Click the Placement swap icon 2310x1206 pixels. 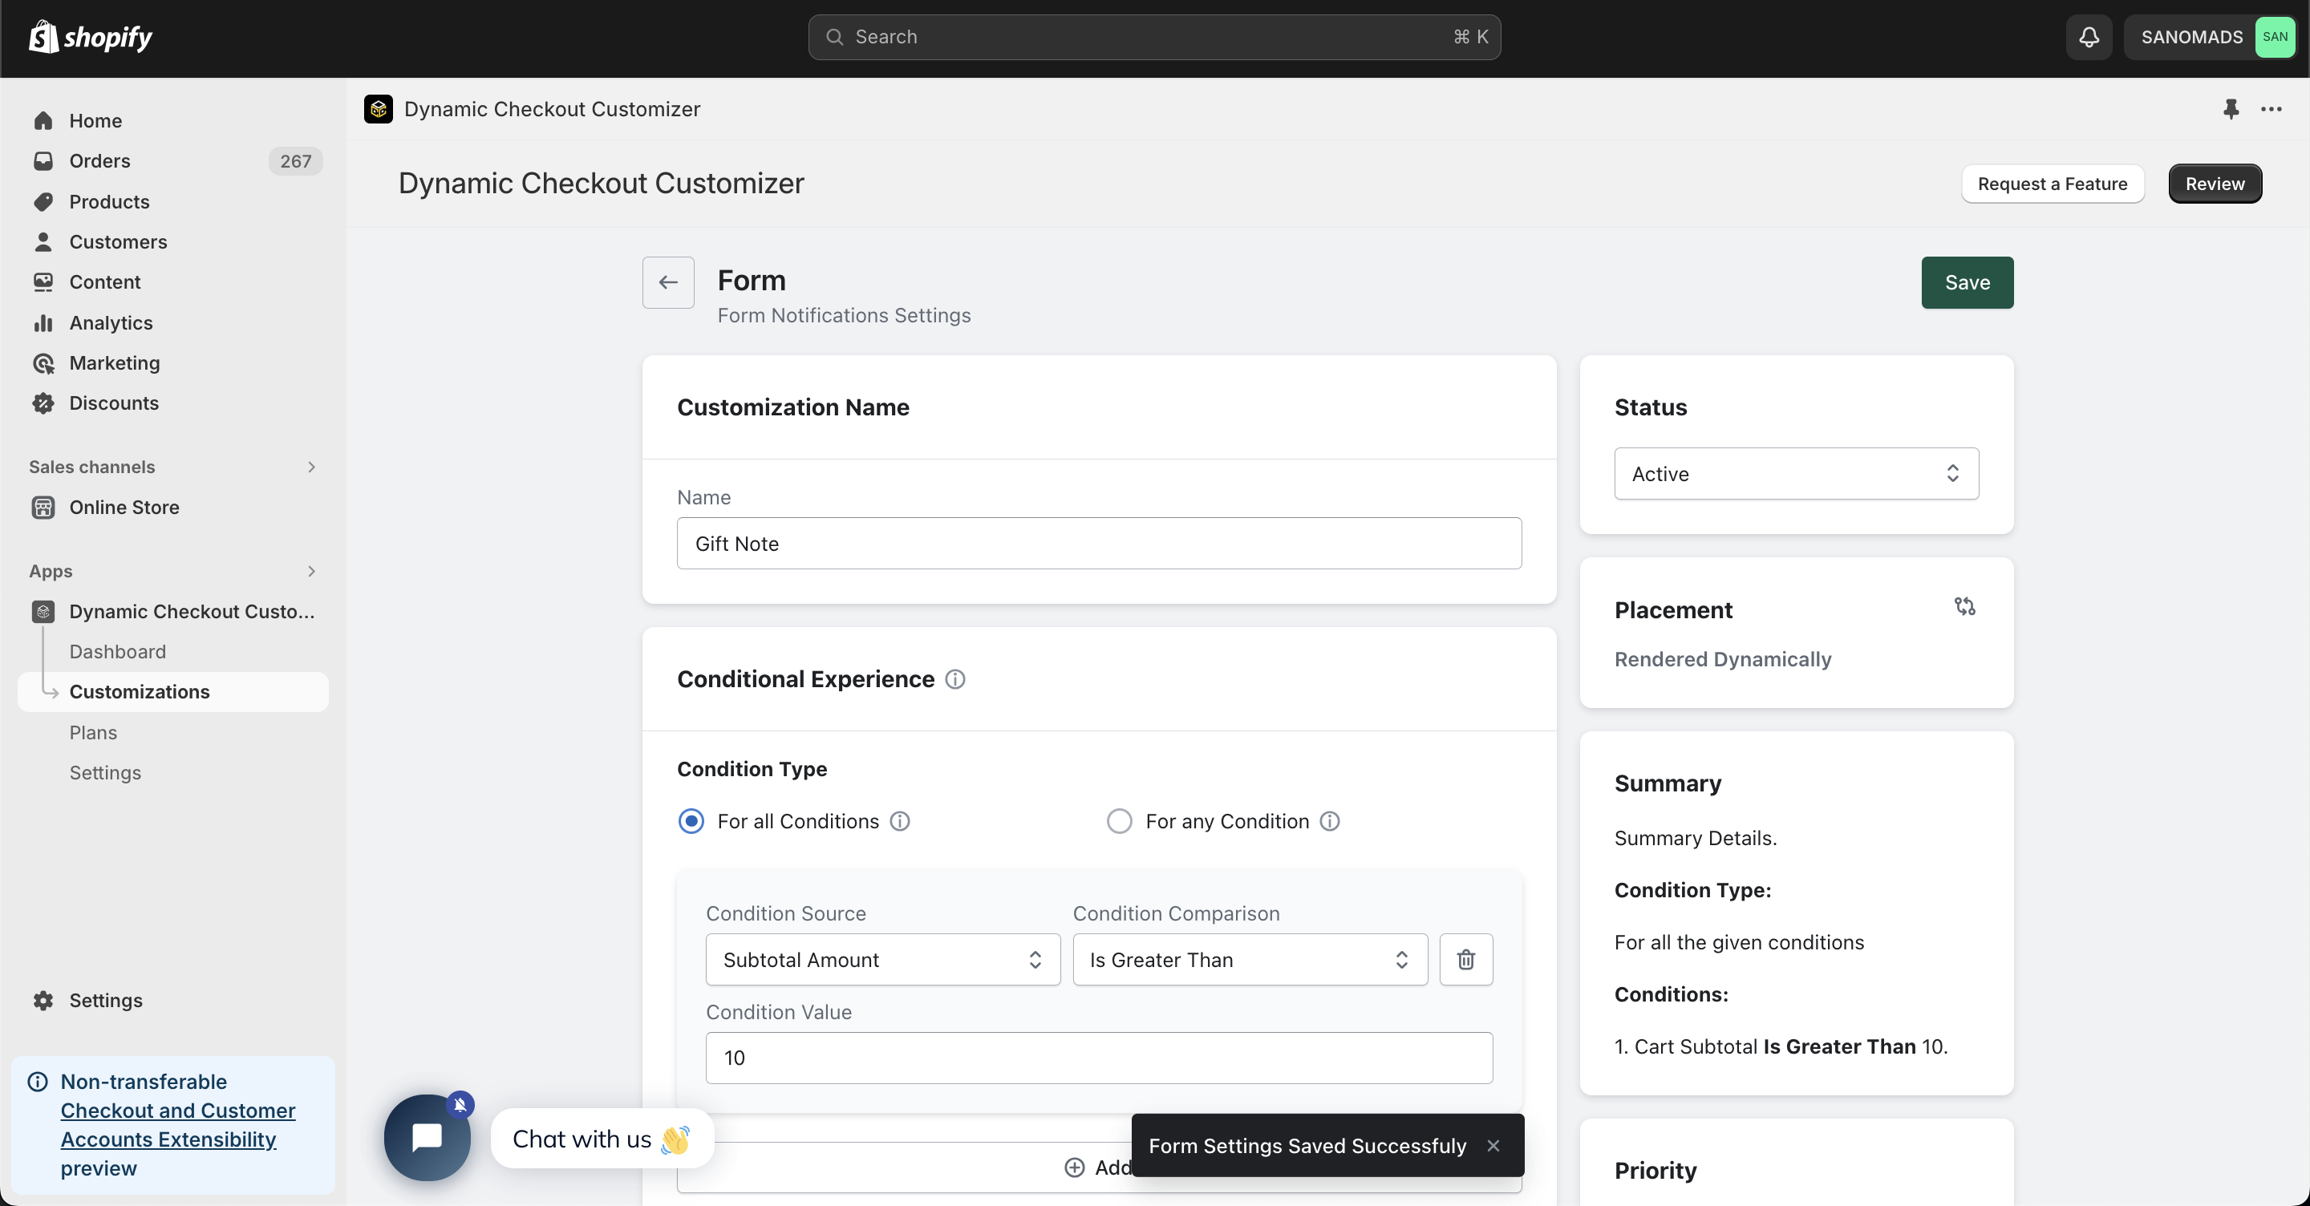point(1963,607)
